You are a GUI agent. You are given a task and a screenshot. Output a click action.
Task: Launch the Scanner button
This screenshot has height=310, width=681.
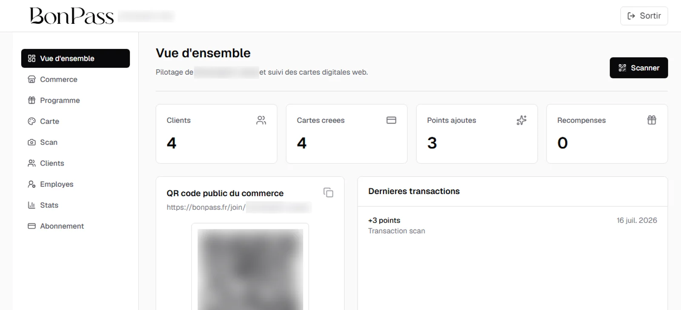click(639, 68)
